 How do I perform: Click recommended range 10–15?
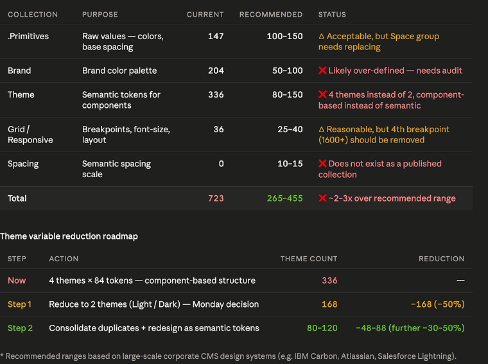pyautogui.click(x=290, y=164)
